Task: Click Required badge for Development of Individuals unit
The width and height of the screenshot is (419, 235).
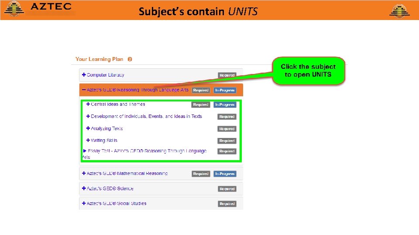Action: (x=227, y=117)
